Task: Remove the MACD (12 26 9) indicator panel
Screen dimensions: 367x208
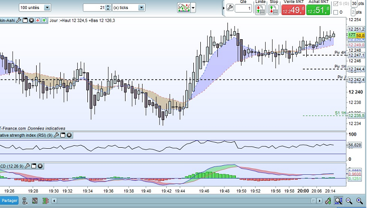Action: click(40, 166)
